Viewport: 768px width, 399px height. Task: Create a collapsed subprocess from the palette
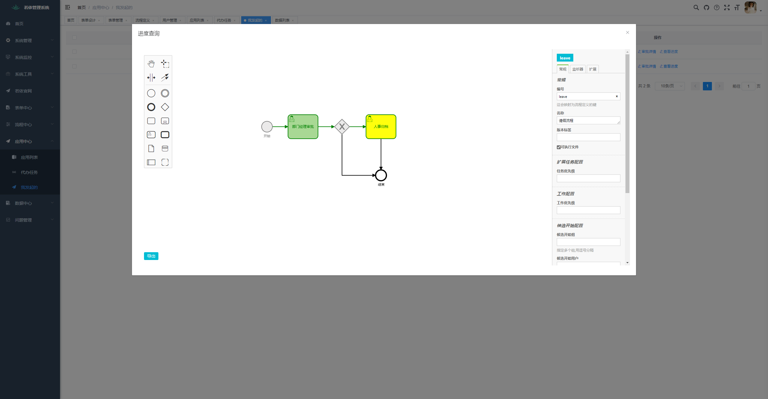coord(165,121)
